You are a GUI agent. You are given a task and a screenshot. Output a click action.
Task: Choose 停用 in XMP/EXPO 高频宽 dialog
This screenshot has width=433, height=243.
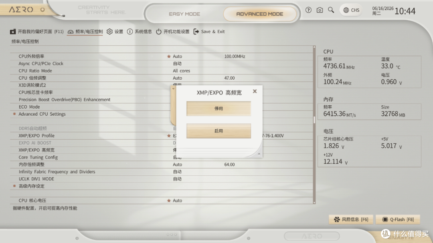[219, 108]
